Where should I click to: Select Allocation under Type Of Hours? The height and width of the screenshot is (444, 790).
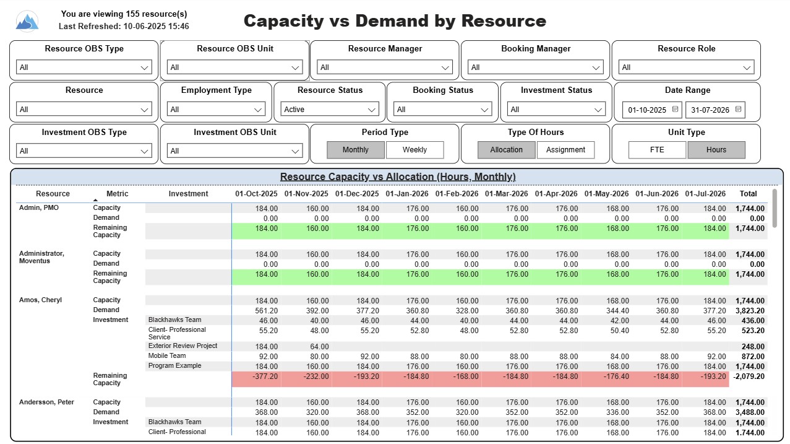click(507, 149)
